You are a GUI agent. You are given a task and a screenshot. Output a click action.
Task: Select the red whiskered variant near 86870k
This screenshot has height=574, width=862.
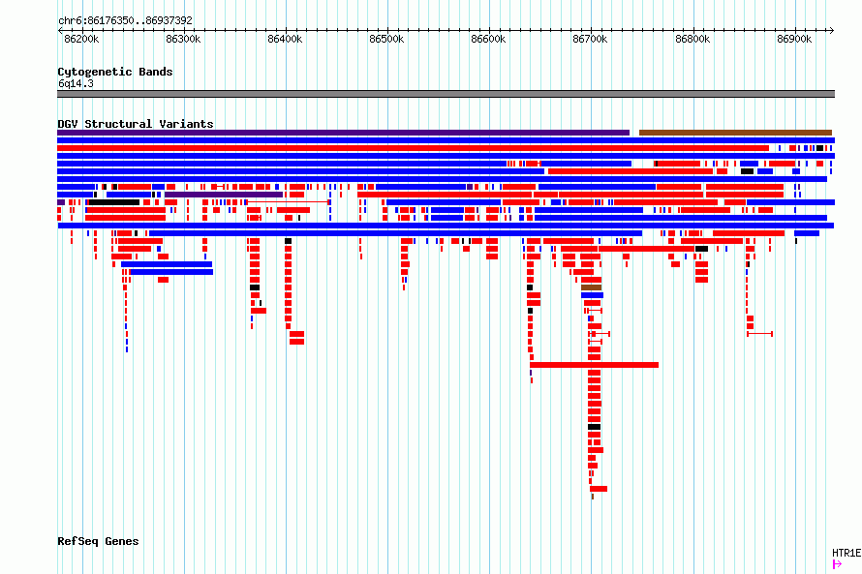(759, 334)
